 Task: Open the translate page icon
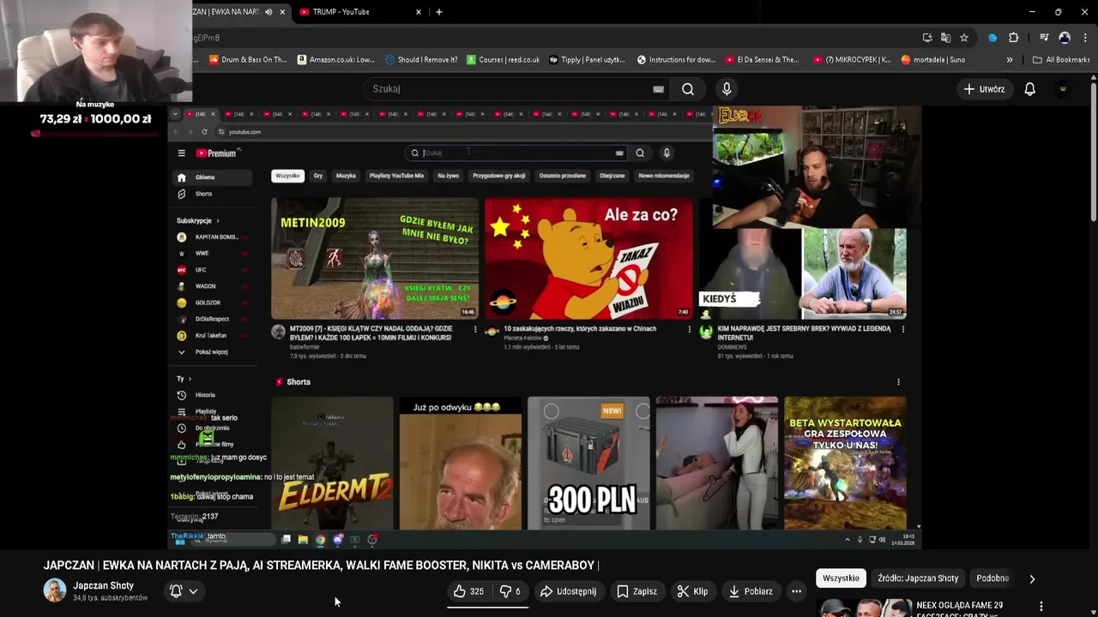point(945,38)
